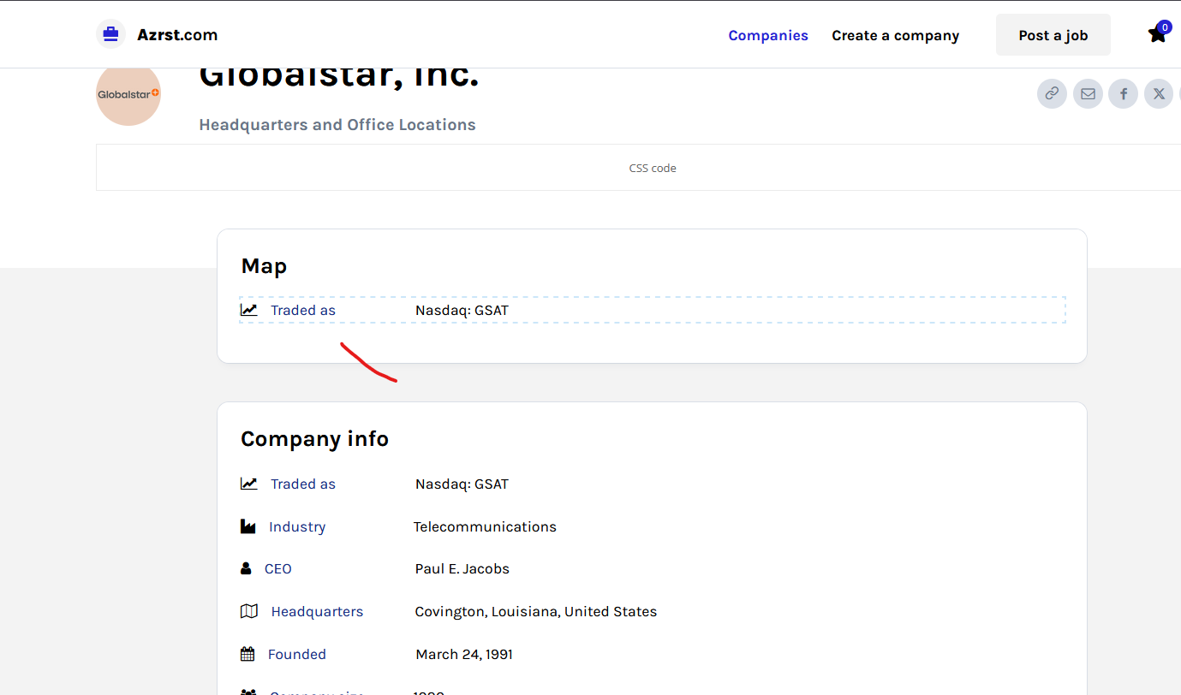Open the Azrst.com home link
This screenshot has height=695, width=1181.
click(177, 35)
